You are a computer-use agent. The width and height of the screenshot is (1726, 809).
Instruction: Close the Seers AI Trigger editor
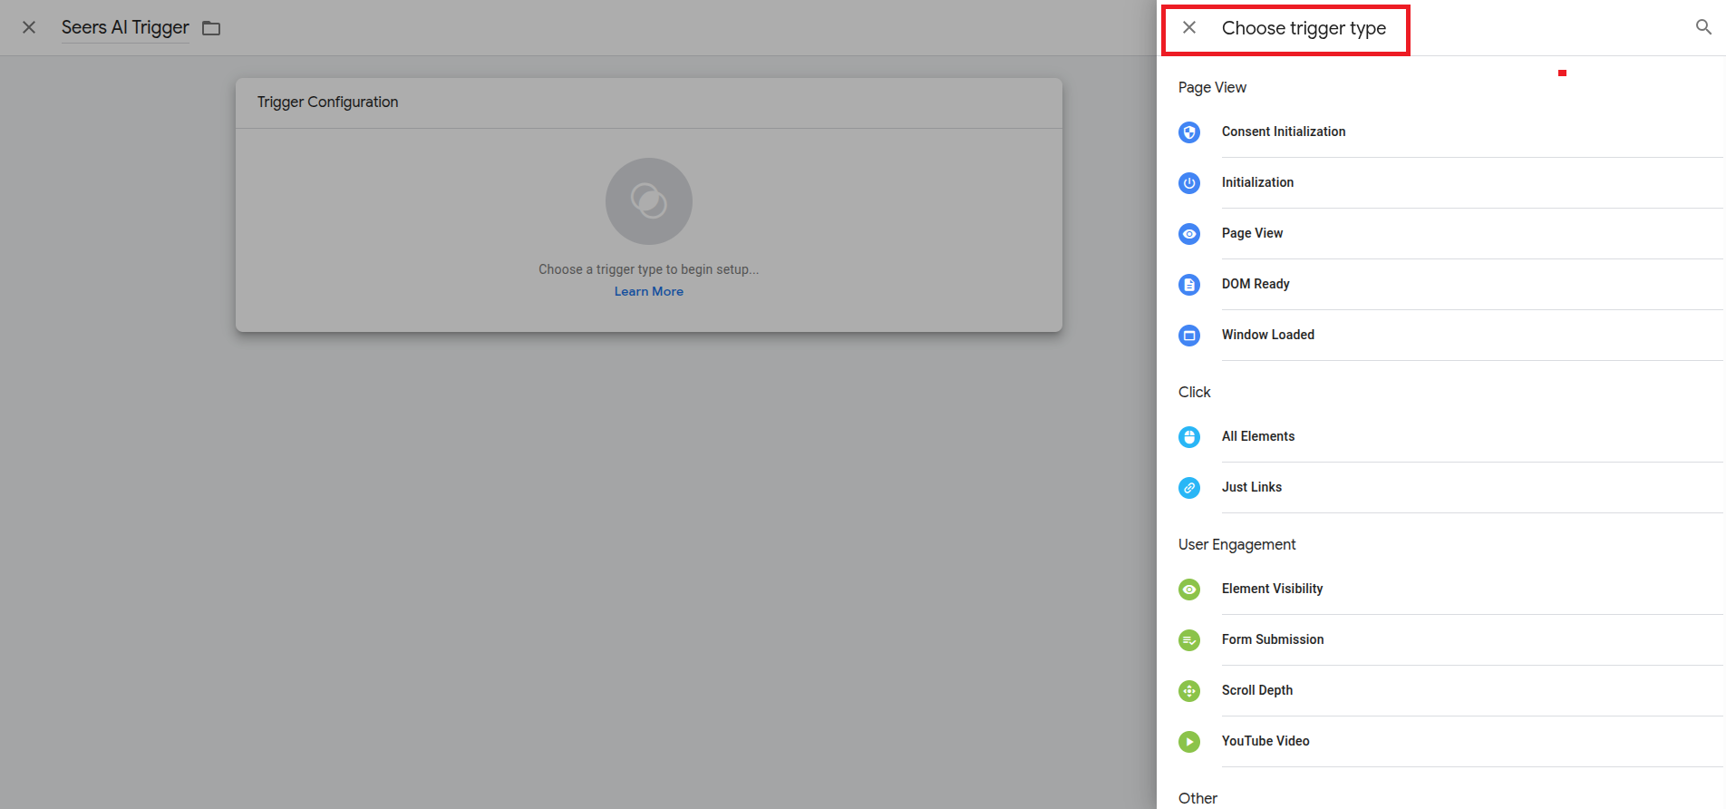coord(29,27)
